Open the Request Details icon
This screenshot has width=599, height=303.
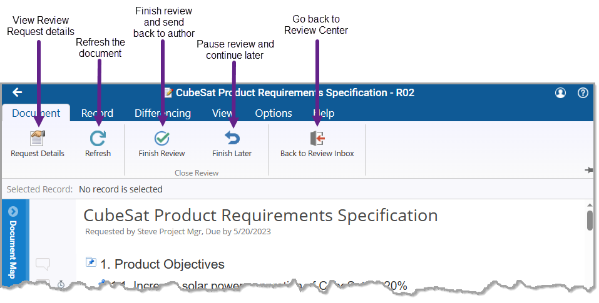38,138
